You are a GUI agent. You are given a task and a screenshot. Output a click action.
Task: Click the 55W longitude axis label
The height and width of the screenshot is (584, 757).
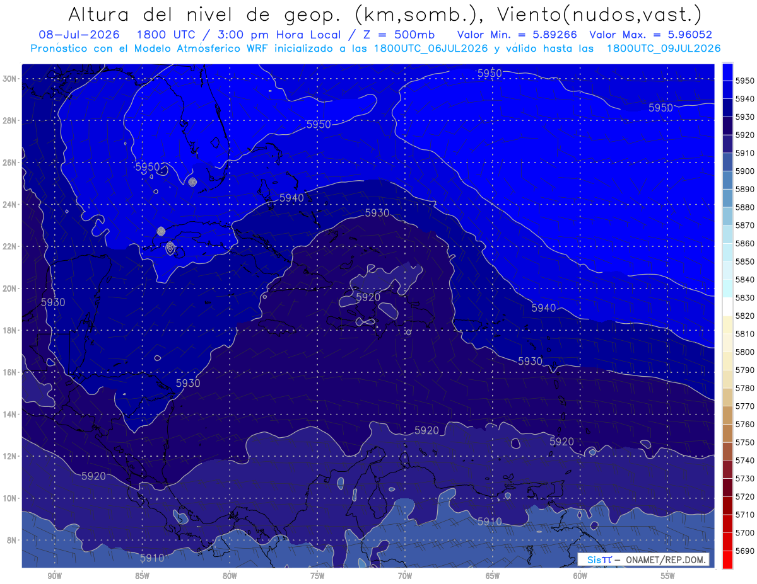pos(667,576)
